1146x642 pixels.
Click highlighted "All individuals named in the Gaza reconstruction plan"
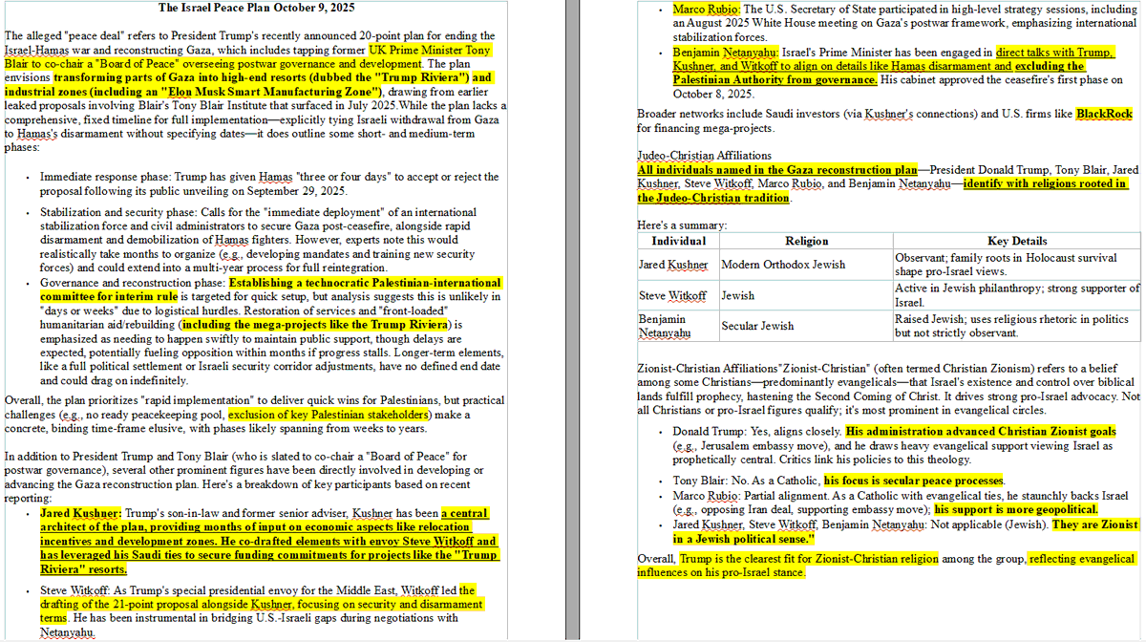[777, 169]
